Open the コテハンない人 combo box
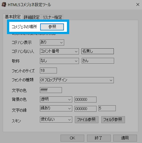Image resolution: width=142 pixels, height=143 pixels. (59, 51)
